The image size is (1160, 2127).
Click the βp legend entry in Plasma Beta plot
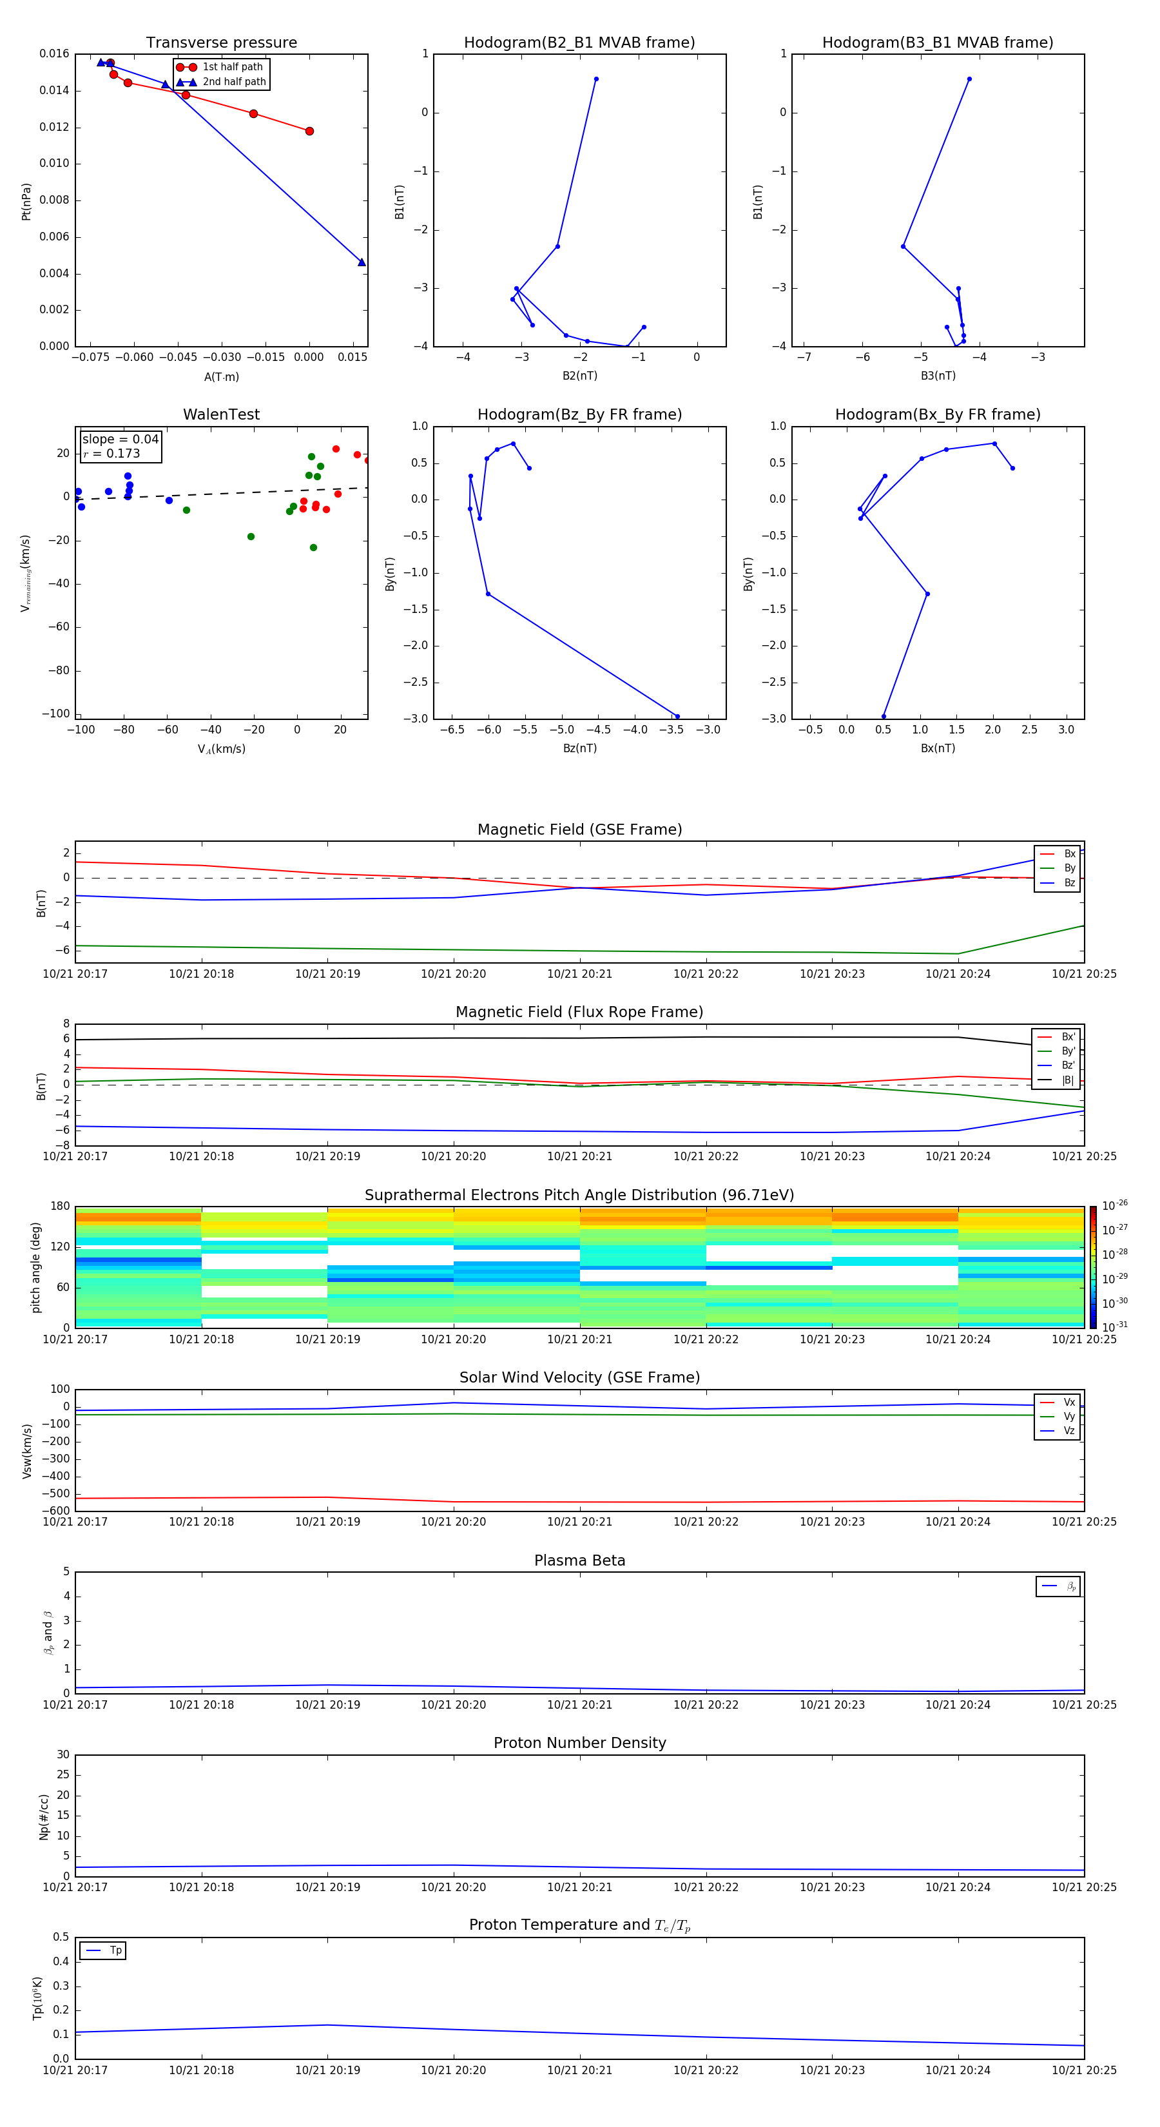(x=1058, y=1586)
